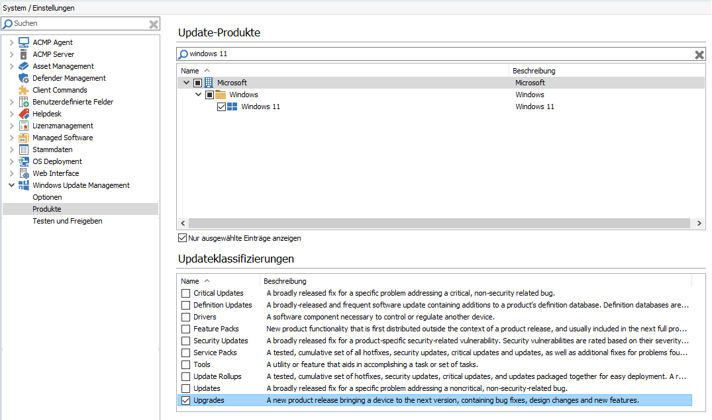Click the Client Commands puzzle icon
The width and height of the screenshot is (712, 420).
[x=24, y=90]
